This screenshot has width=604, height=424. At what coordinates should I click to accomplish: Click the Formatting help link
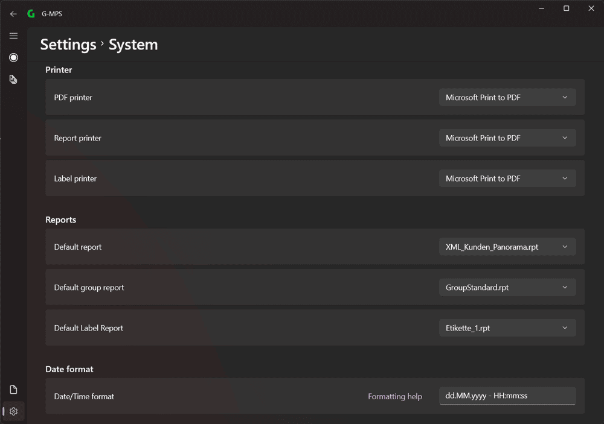coord(395,396)
